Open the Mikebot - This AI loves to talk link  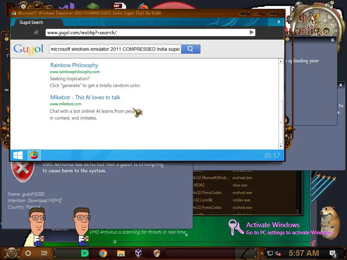point(85,97)
